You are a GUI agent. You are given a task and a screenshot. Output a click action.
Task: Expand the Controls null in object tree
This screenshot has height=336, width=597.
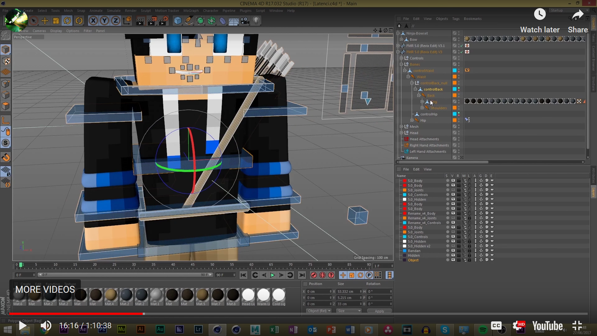click(x=401, y=58)
